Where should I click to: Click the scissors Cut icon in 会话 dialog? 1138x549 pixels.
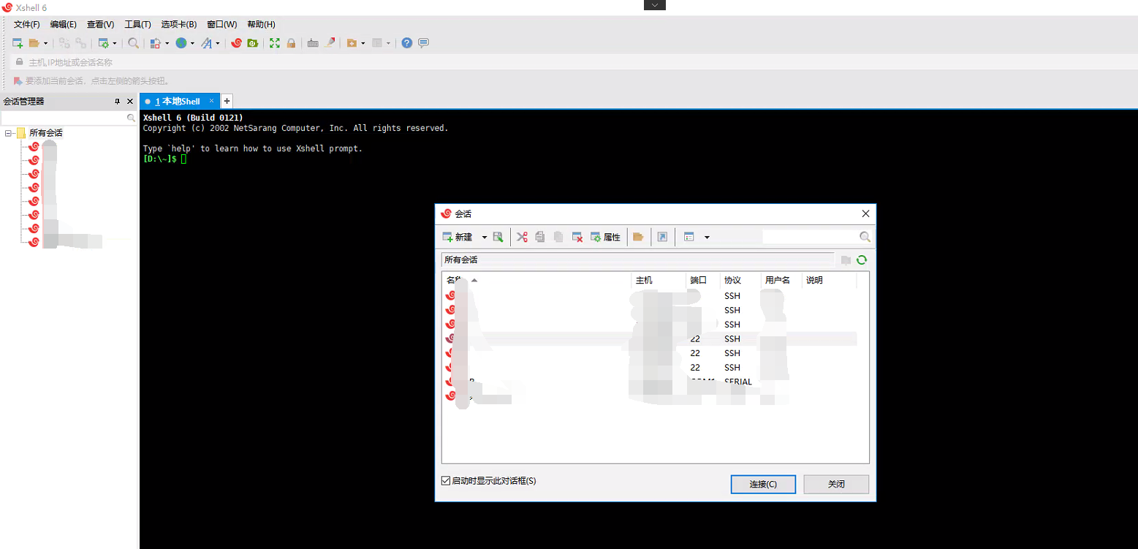click(x=522, y=237)
